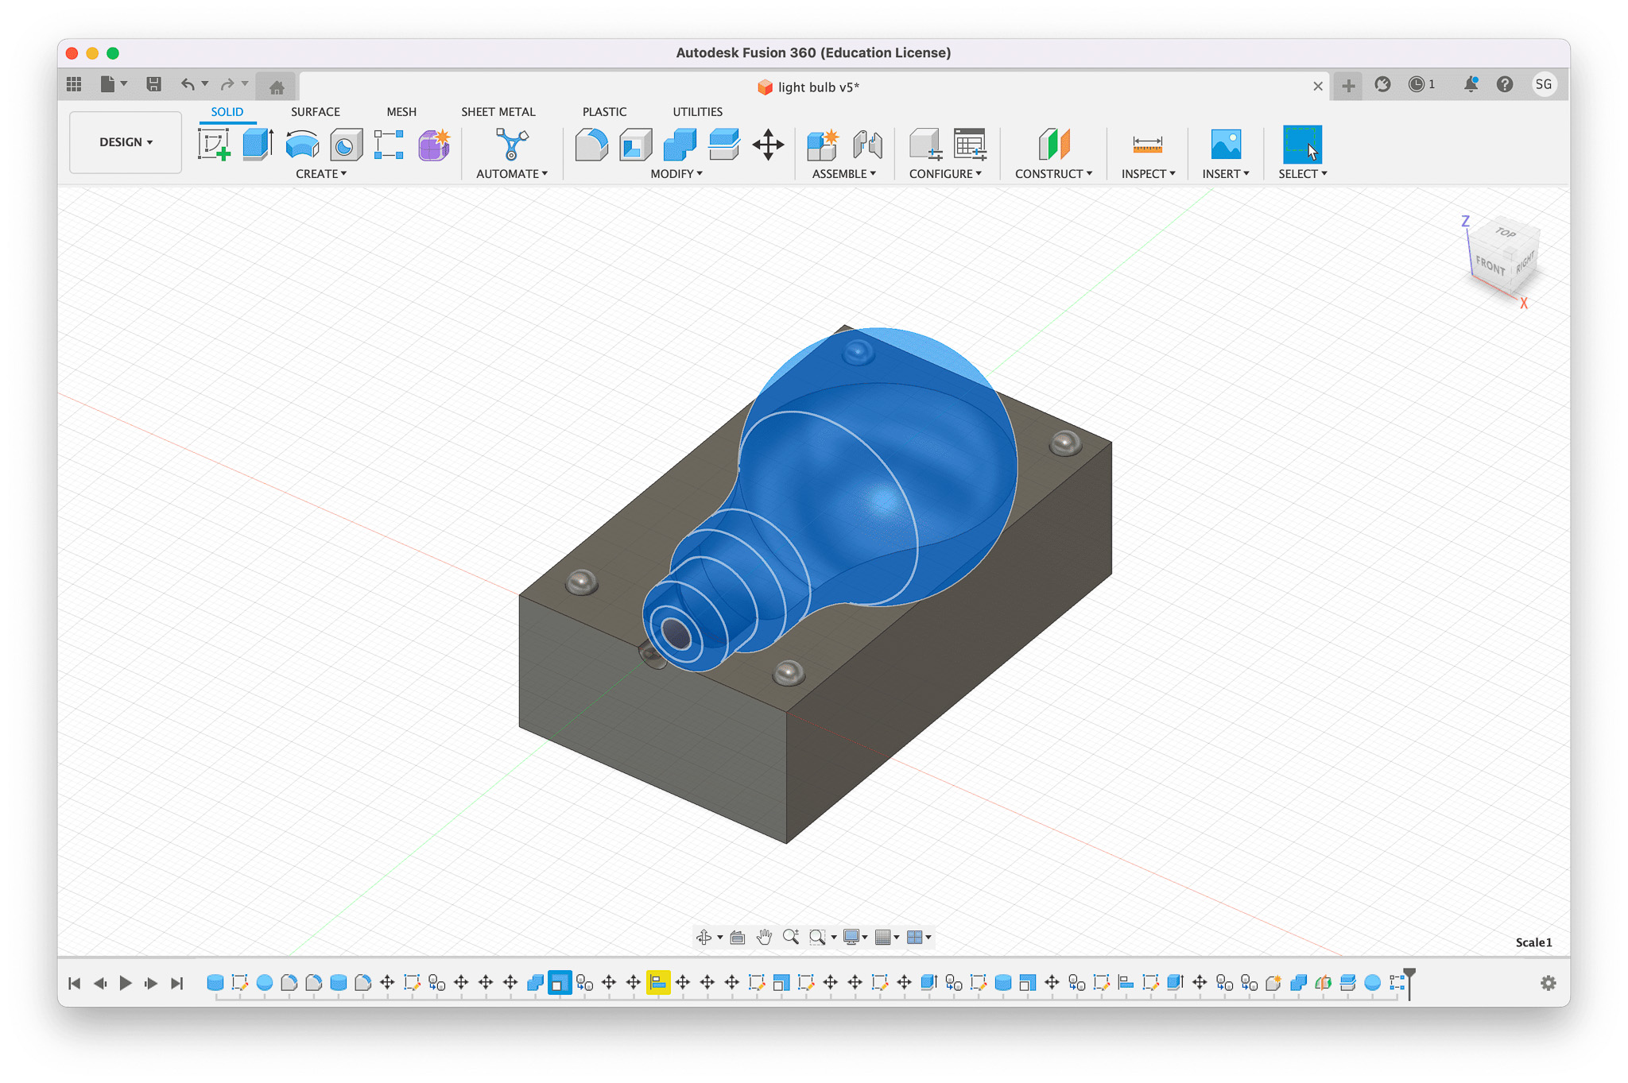Step timeline back one feature
Screen dimensions: 1628x1083
tap(100, 984)
